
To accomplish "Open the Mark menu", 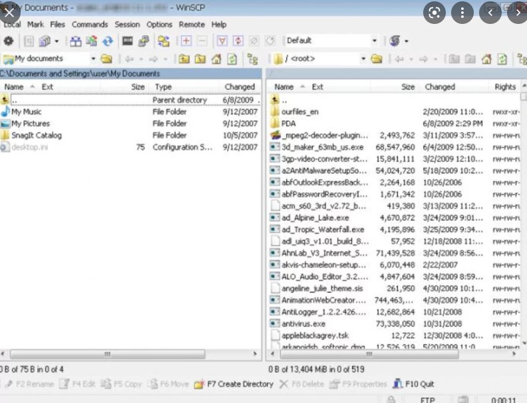I will 36,25.
